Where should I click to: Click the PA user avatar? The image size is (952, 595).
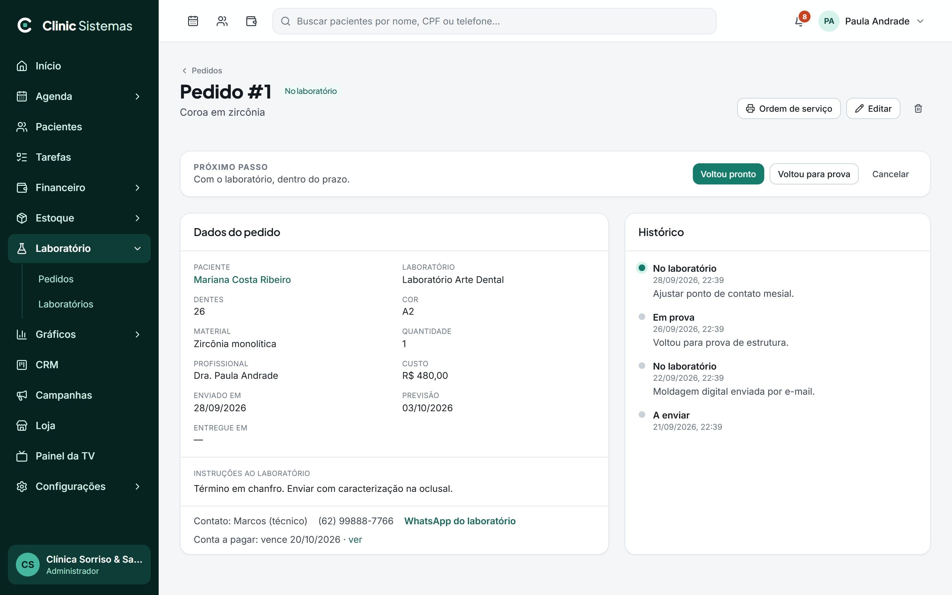(829, 21)
